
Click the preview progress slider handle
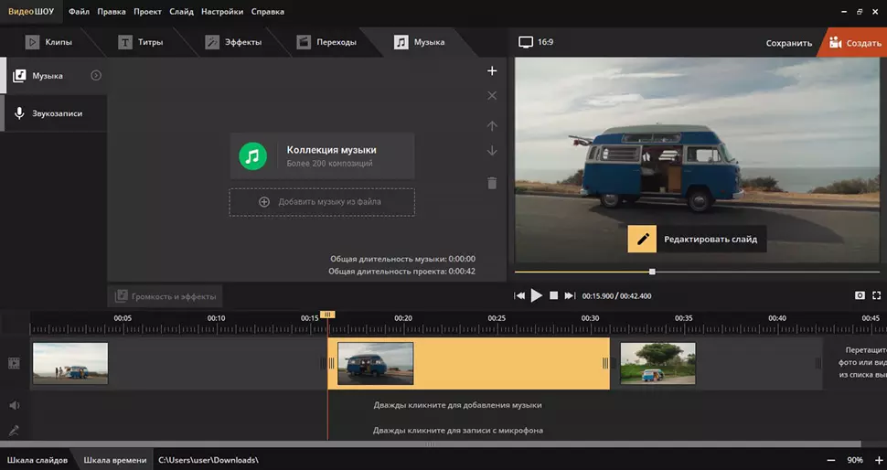[652, 272]
